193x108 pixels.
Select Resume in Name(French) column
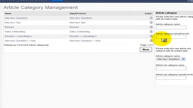74,27
